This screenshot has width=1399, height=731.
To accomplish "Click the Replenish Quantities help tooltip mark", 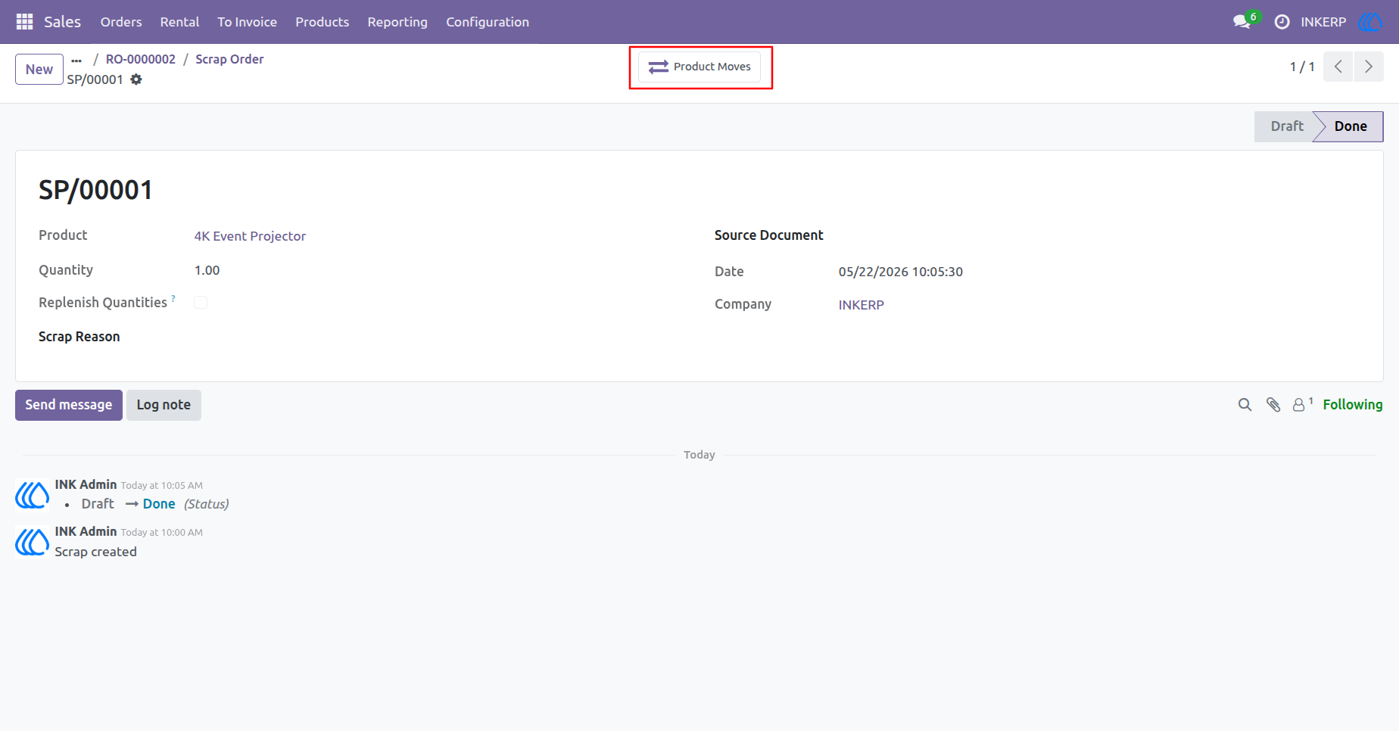I will [173, 298].
